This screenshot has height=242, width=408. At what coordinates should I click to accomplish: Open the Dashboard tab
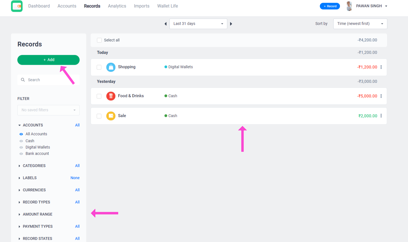39,6
